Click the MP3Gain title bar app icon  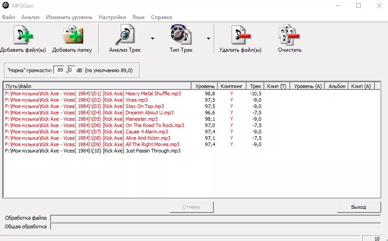click(5, 5)
